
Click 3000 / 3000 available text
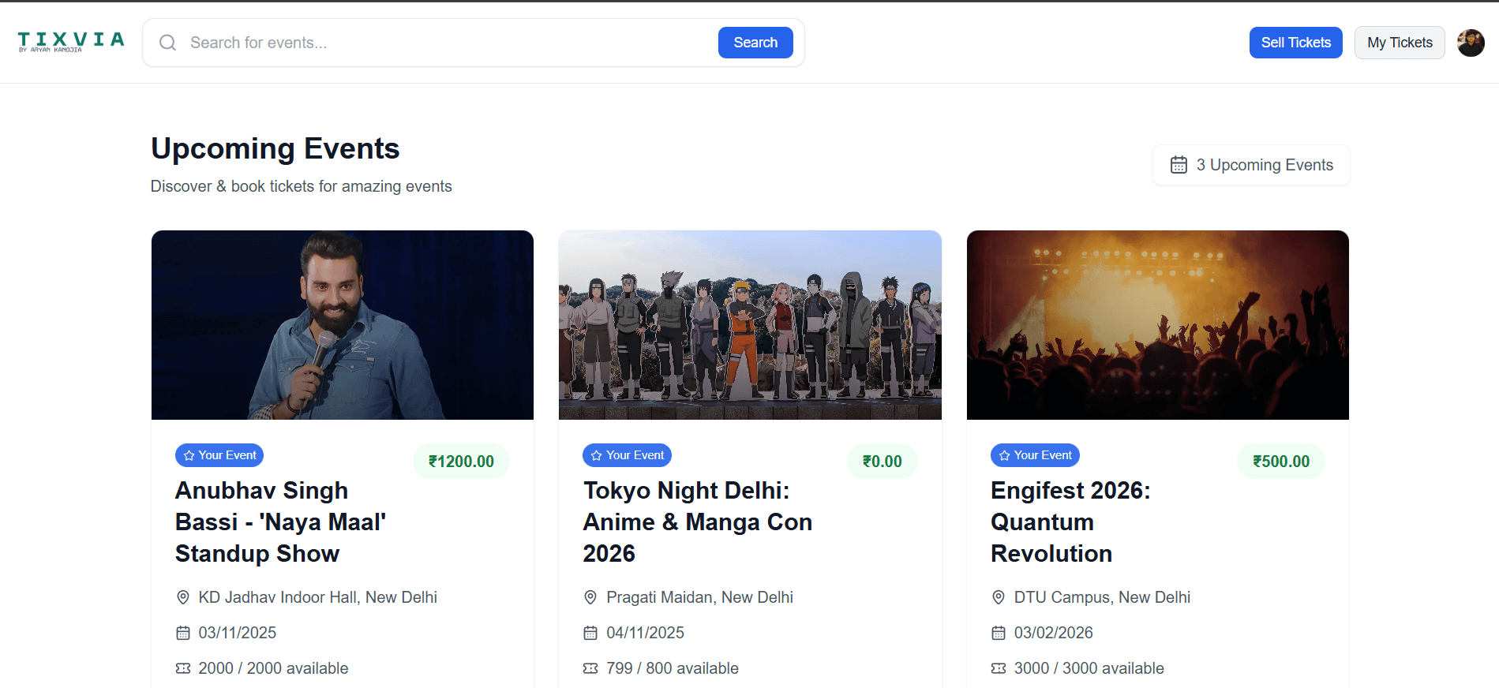tap(1089, 668)
